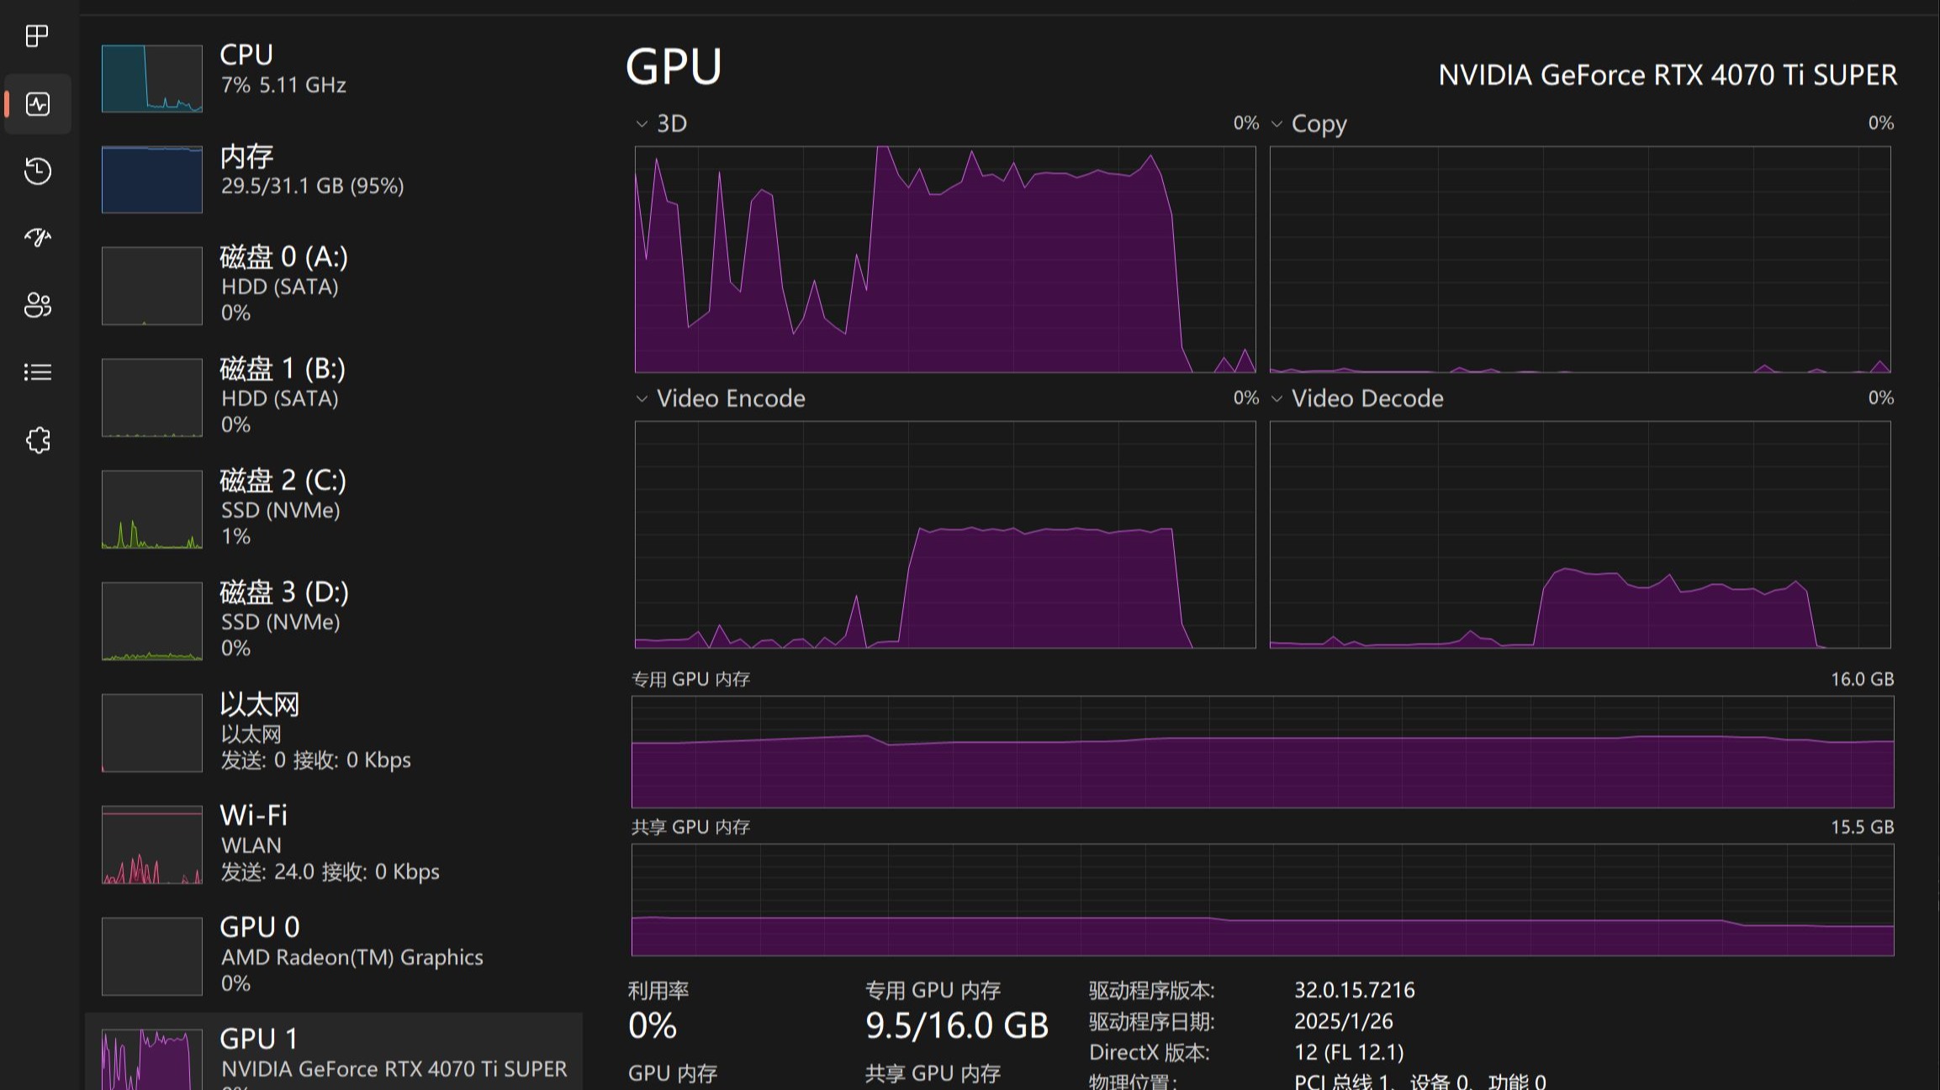1940x1090 pixels.
Task: Open the Processes page icon
Action: [x=37, y=36]
